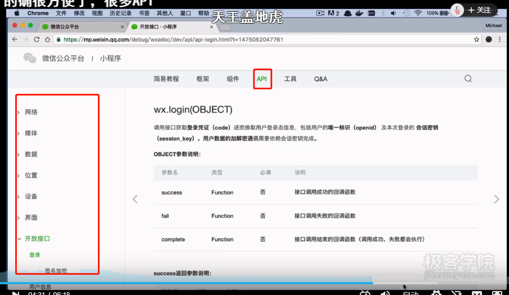Reload the page with the refresh icon
This screenshot has width=509, height=295.
pyautogui.click(x=37, y=39)
